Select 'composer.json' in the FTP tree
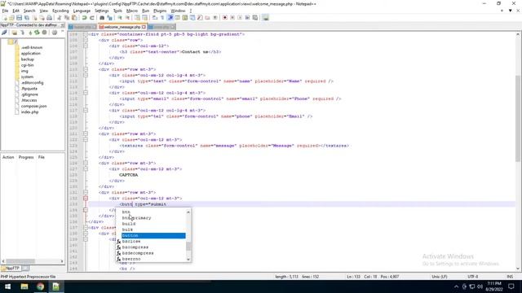This screenshot has width=522, height=293. [33, 107]
